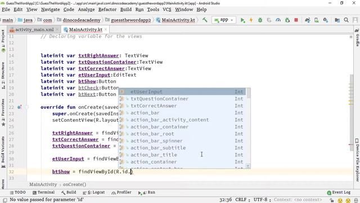Open the TODO tool window

click(17, 192)
